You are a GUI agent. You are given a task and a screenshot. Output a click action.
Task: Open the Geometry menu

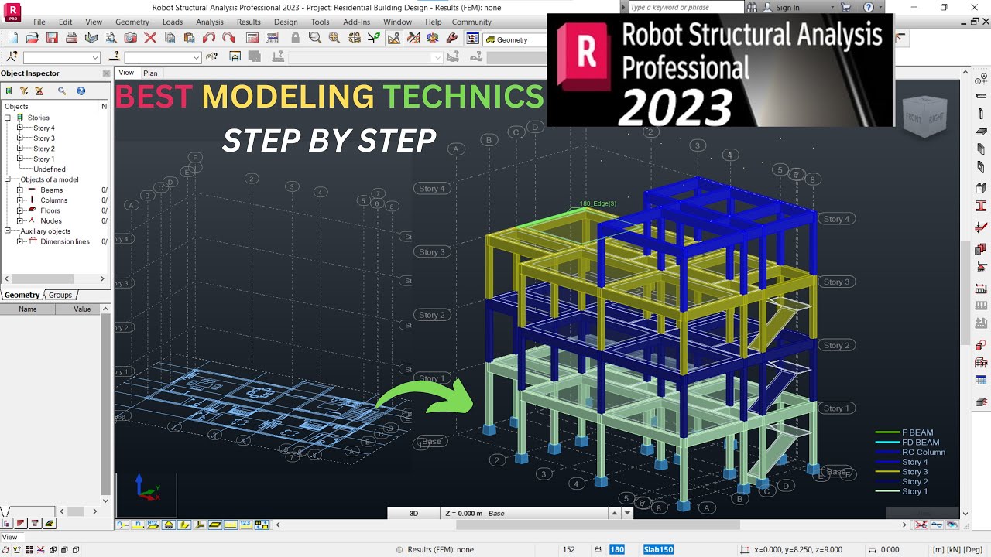(x=132, y=22)
